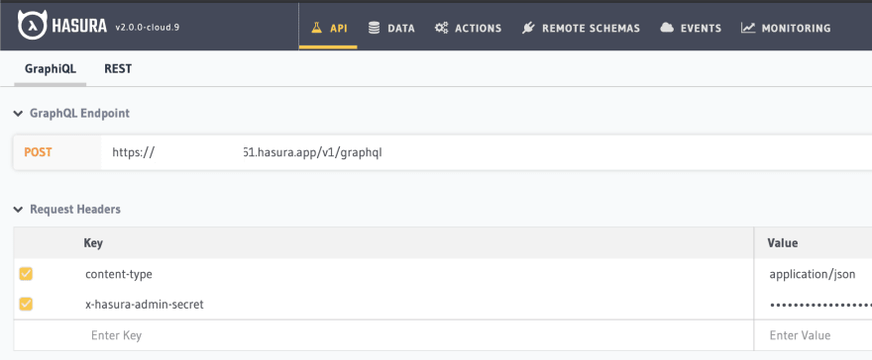Screen dimensions: 872x360
Task: Click the application/json value cell
Action: click(x=814, y=274)
